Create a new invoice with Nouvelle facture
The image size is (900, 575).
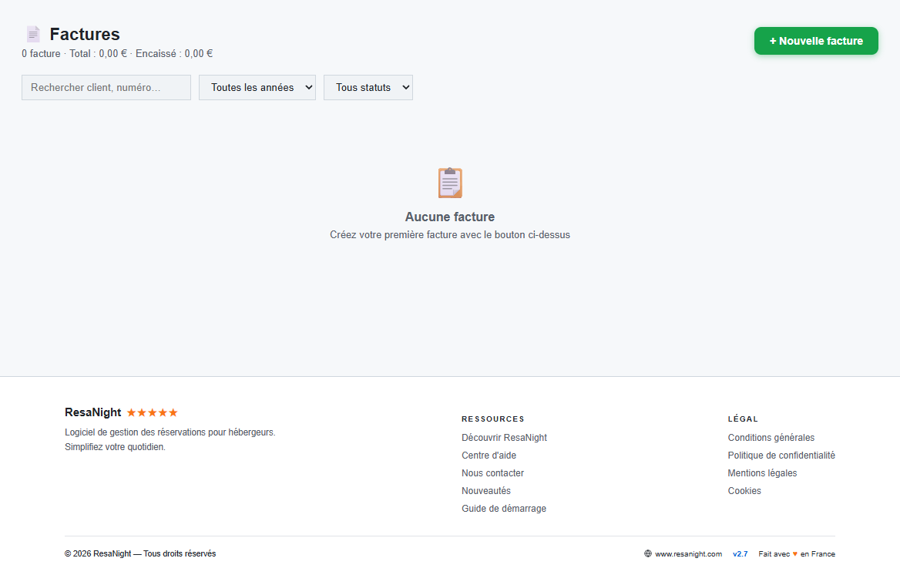click(815, 41)
